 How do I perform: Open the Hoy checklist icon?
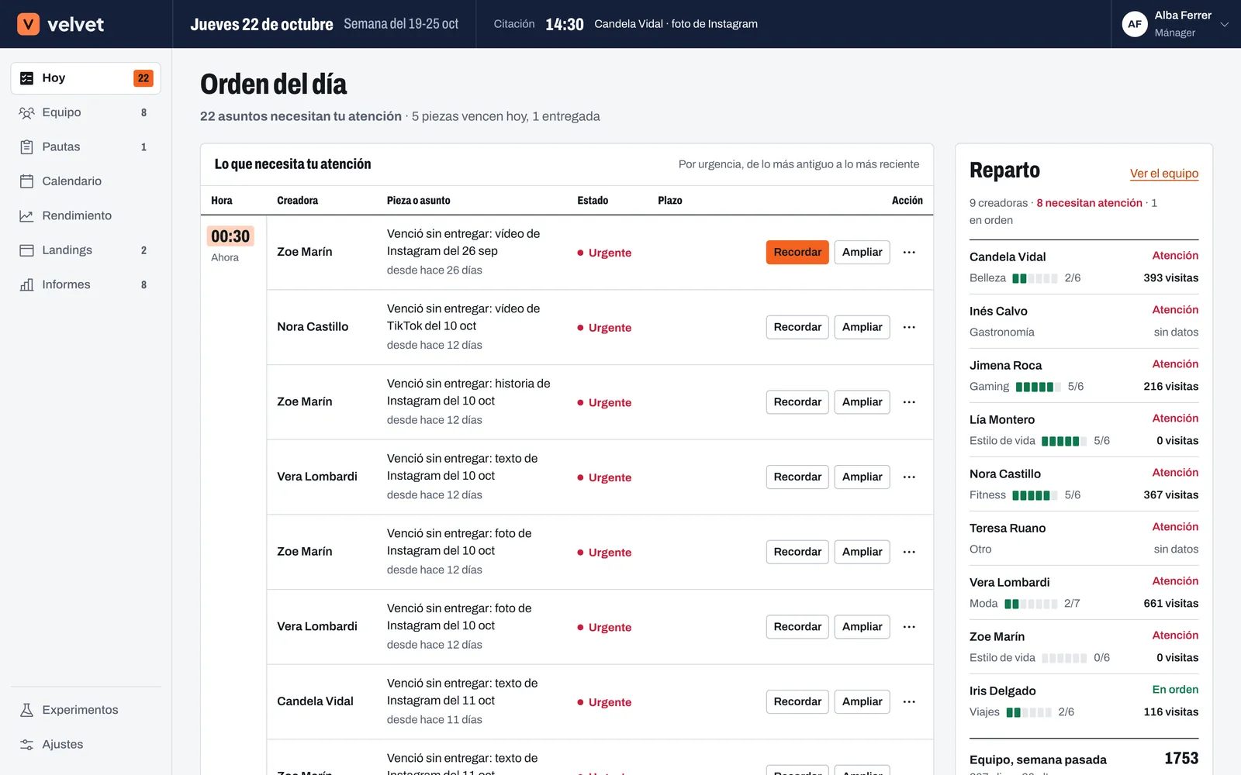point(26,78)
